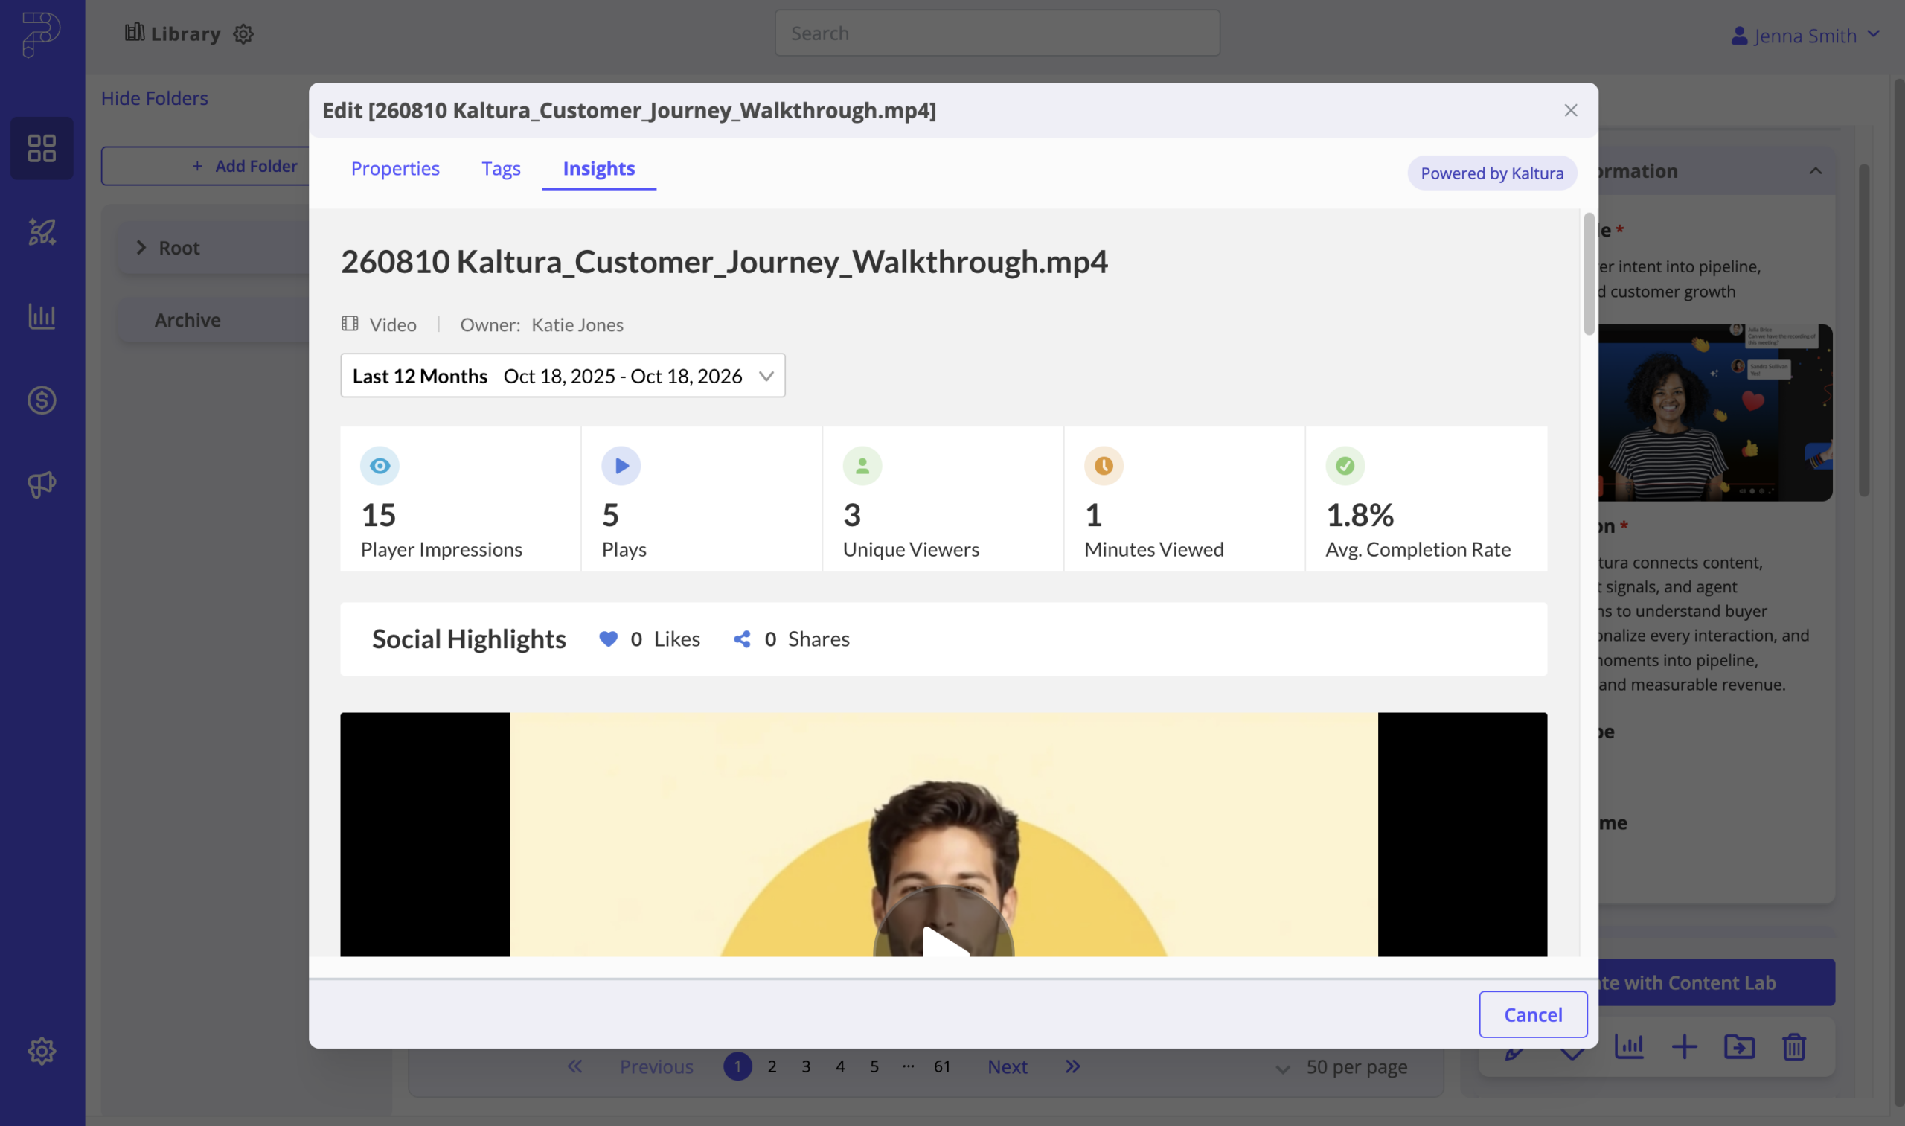This screenshot has width=1905, height=1126.
Task: Open the Last 12 Months date range dropdown
Action: [x=562, y=376]
